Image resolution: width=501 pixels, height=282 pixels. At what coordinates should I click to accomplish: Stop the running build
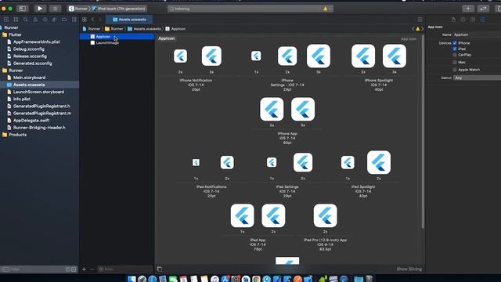pyautogui.click(x=55, y=9)
